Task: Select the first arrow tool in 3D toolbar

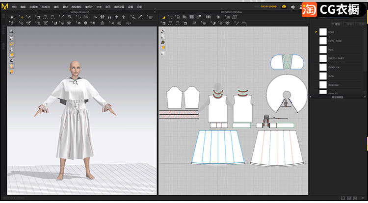Action: tap(12, 17)
